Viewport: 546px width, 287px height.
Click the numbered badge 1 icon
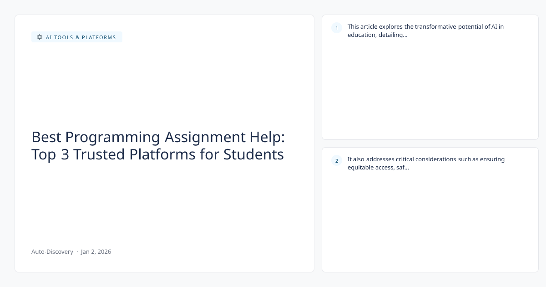pos(337,28)
